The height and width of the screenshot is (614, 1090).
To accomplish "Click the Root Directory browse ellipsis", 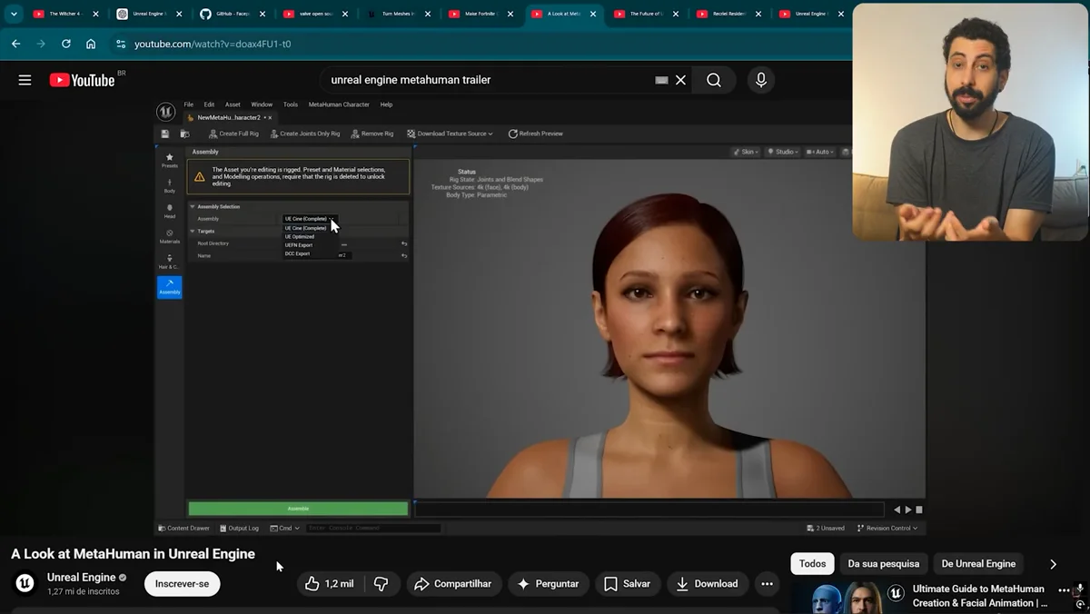I will pyautogui.click(x=344, y=243).
